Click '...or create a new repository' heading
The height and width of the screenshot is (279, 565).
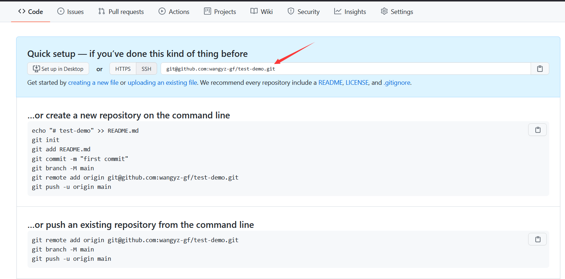click(129, 115)
